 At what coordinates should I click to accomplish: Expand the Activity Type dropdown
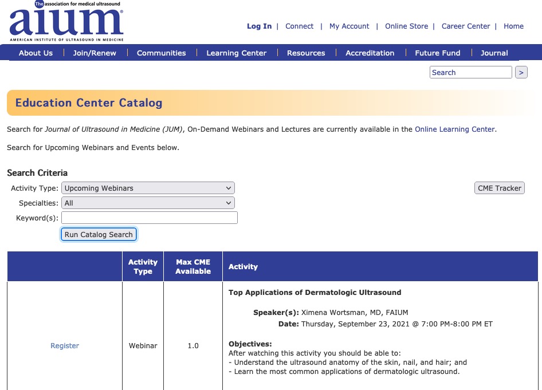(x=148, y=188)
